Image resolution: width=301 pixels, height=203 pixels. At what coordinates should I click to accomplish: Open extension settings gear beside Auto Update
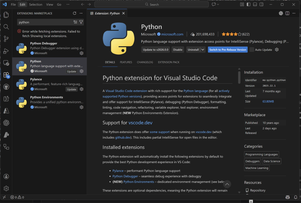pos(277,49)
